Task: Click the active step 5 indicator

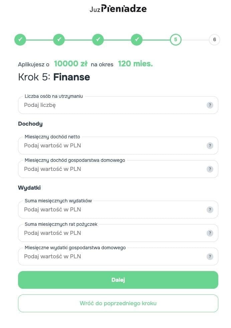Action: coord(175,39)
